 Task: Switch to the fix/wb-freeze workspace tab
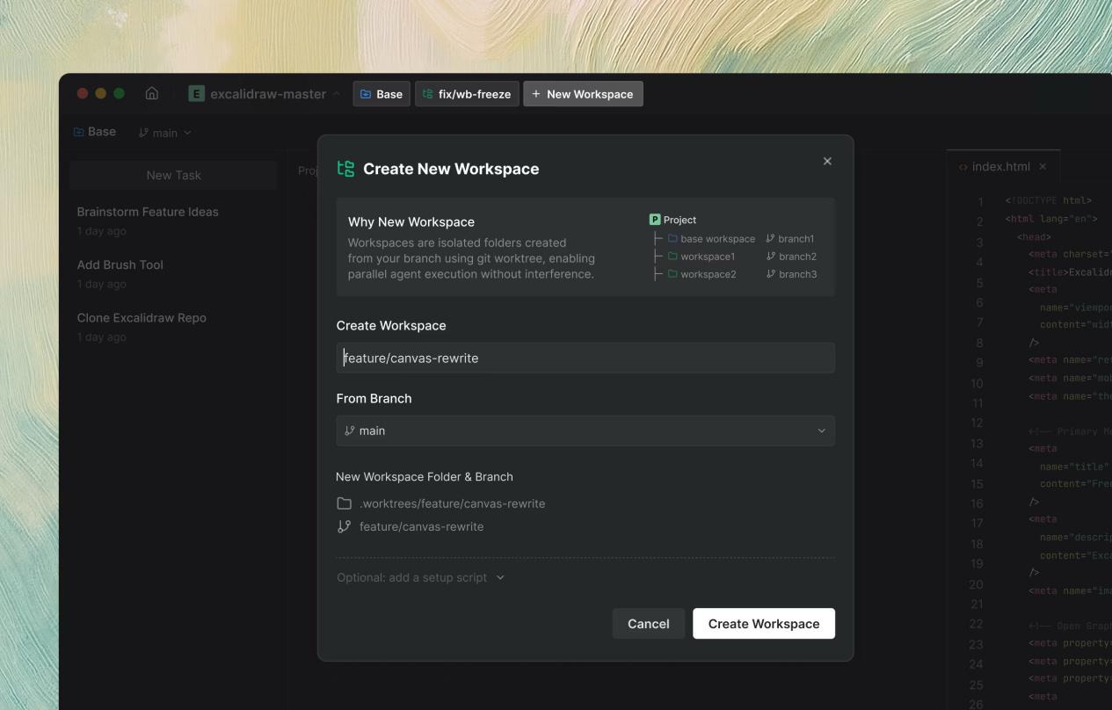tap(467, 93)
